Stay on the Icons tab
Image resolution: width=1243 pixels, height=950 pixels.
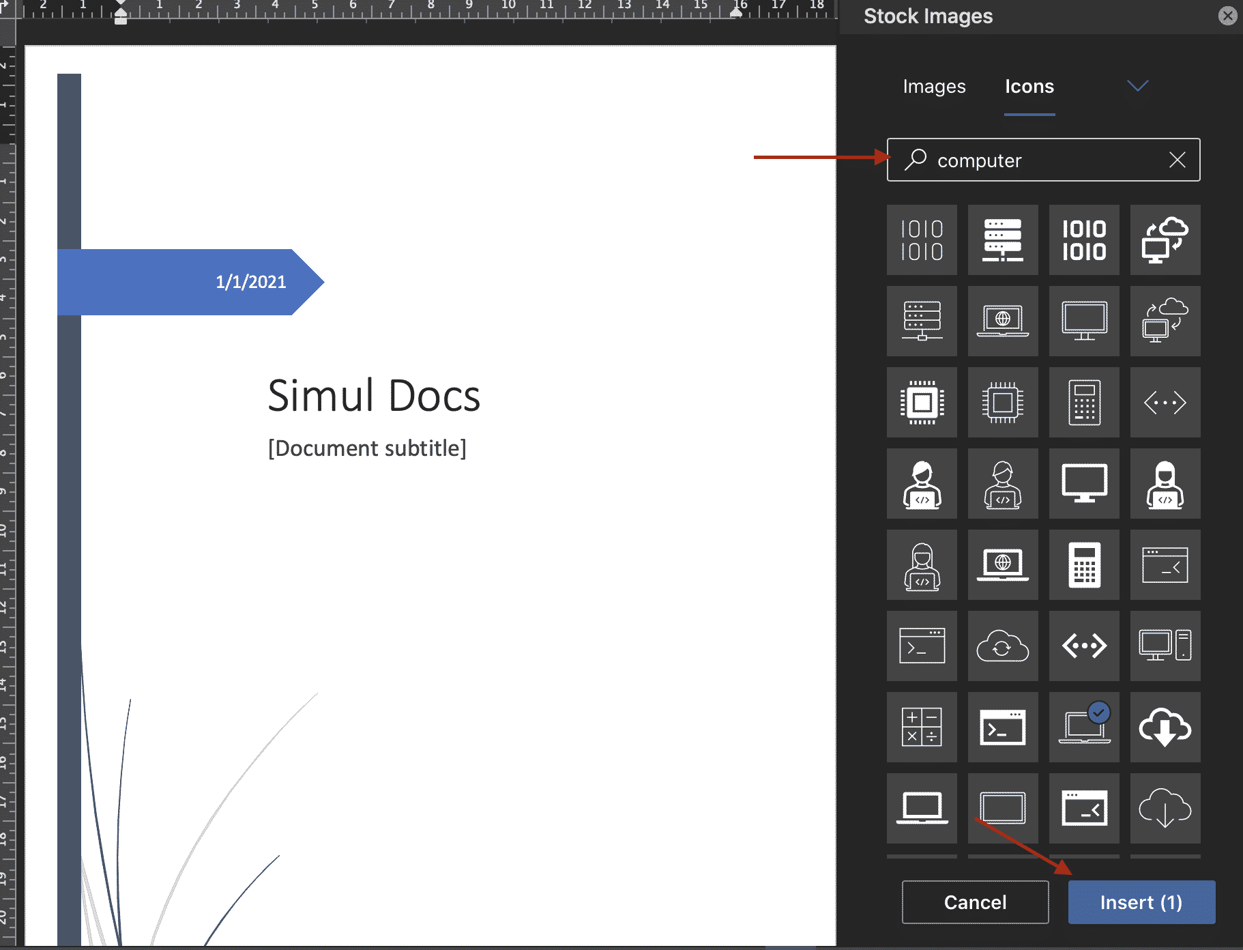1029,86
